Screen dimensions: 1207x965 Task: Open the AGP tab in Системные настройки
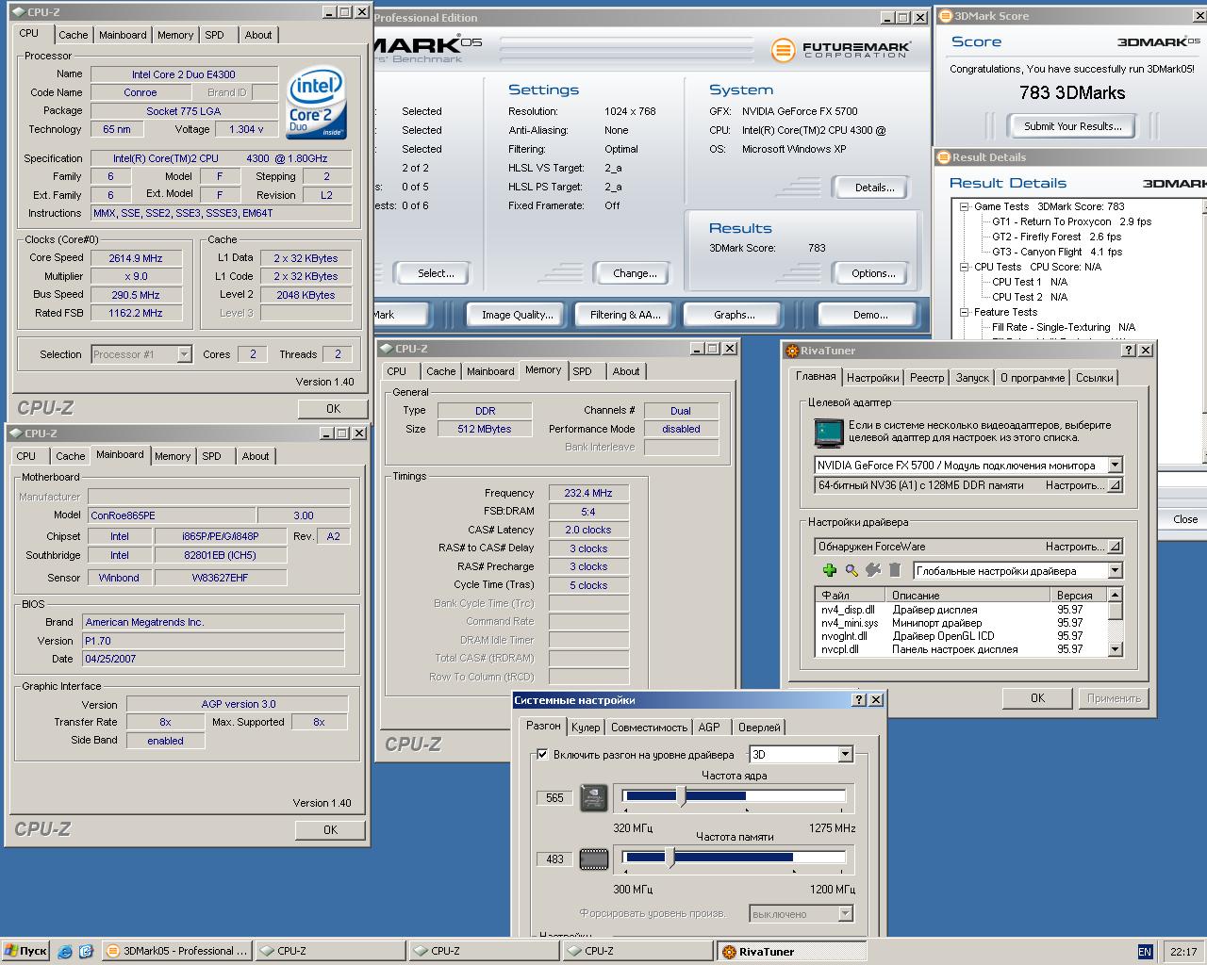[x=709, y=728]
